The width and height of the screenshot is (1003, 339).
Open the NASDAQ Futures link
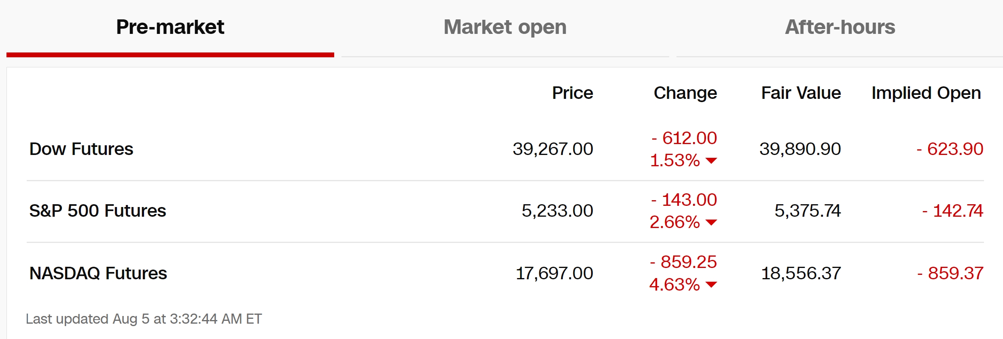point(98,273)
